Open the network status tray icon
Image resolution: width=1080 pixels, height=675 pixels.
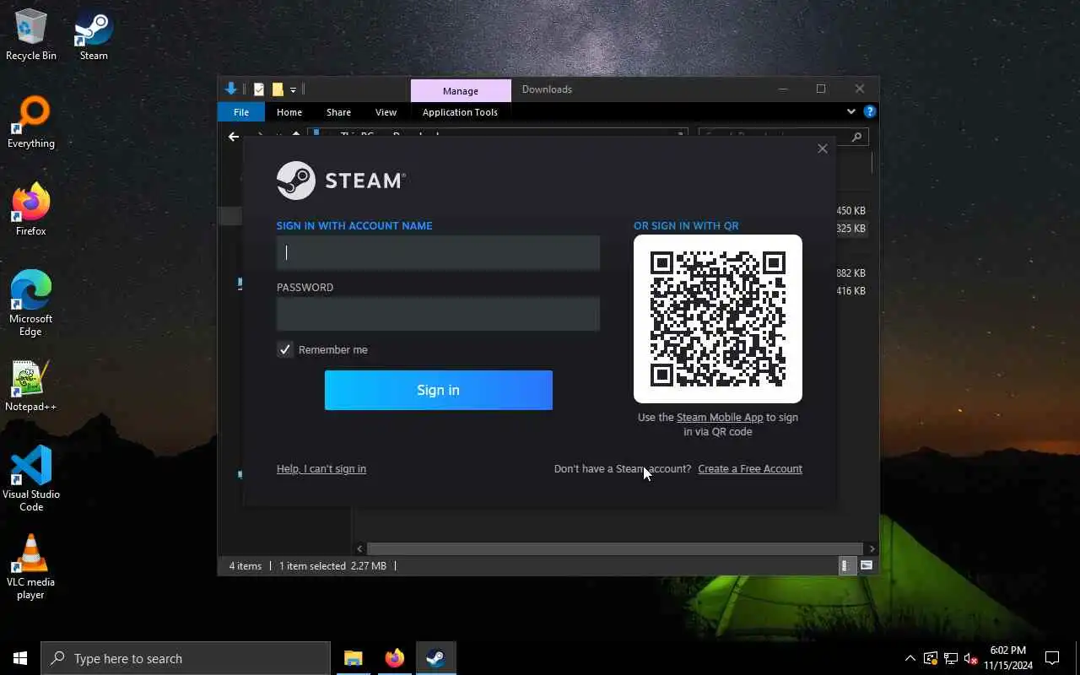(x=951, y=658)
